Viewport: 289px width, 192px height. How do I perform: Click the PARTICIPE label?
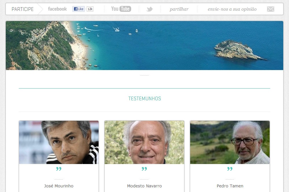[x=23, y=9]
